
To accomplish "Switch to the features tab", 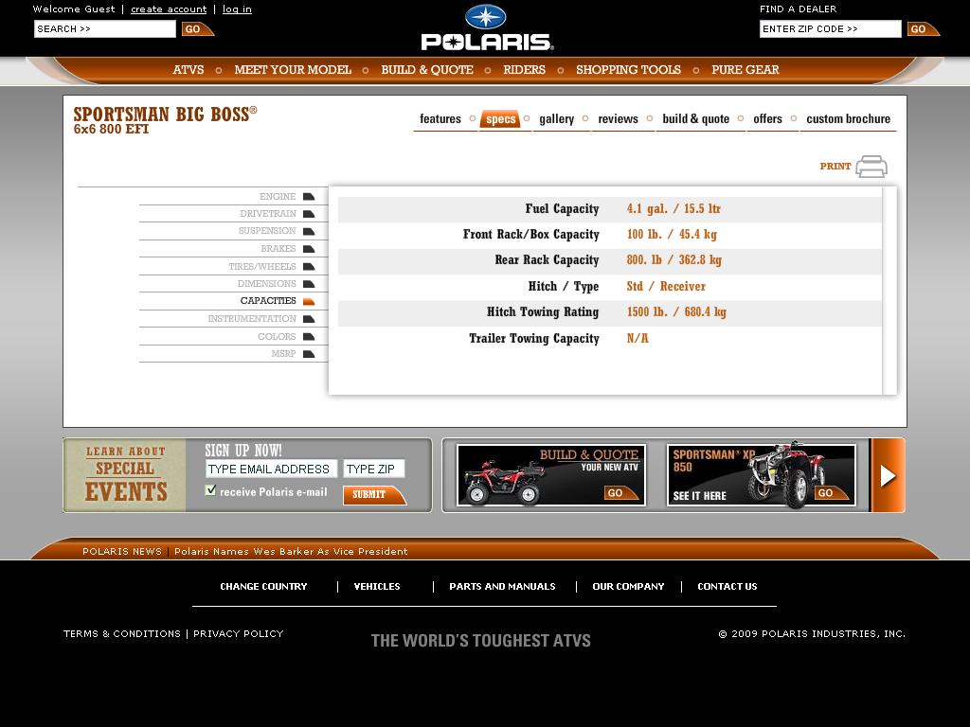I will (440, 118).
